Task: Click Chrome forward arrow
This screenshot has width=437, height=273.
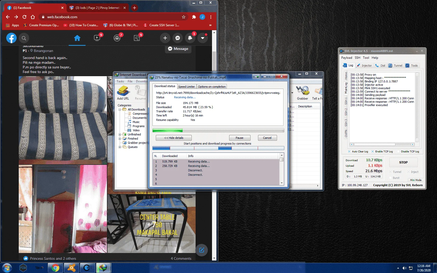Action: (x=16, y=17)
